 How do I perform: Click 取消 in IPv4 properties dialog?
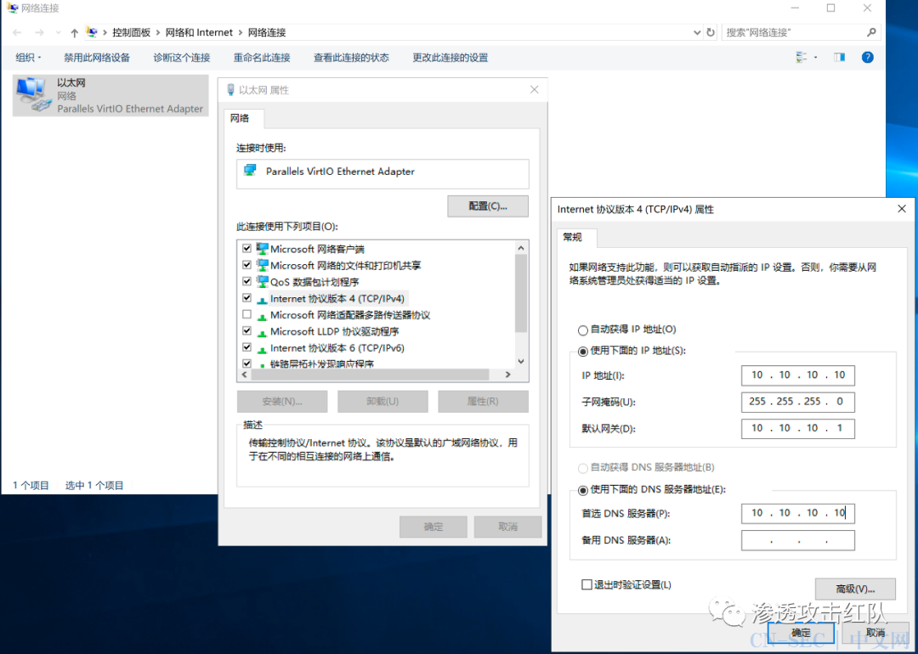point(875,633)
